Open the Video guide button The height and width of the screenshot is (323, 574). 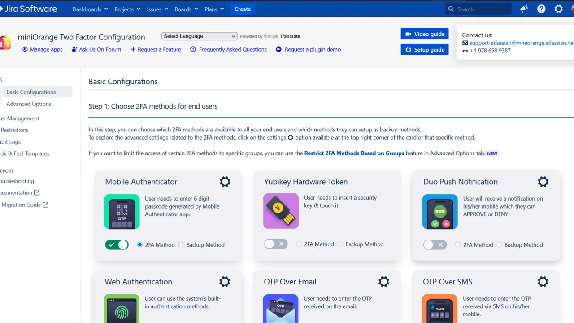(x=425, y=34)
